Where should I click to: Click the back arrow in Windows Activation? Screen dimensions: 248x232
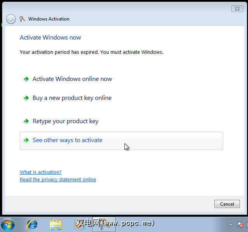(11, 19)
